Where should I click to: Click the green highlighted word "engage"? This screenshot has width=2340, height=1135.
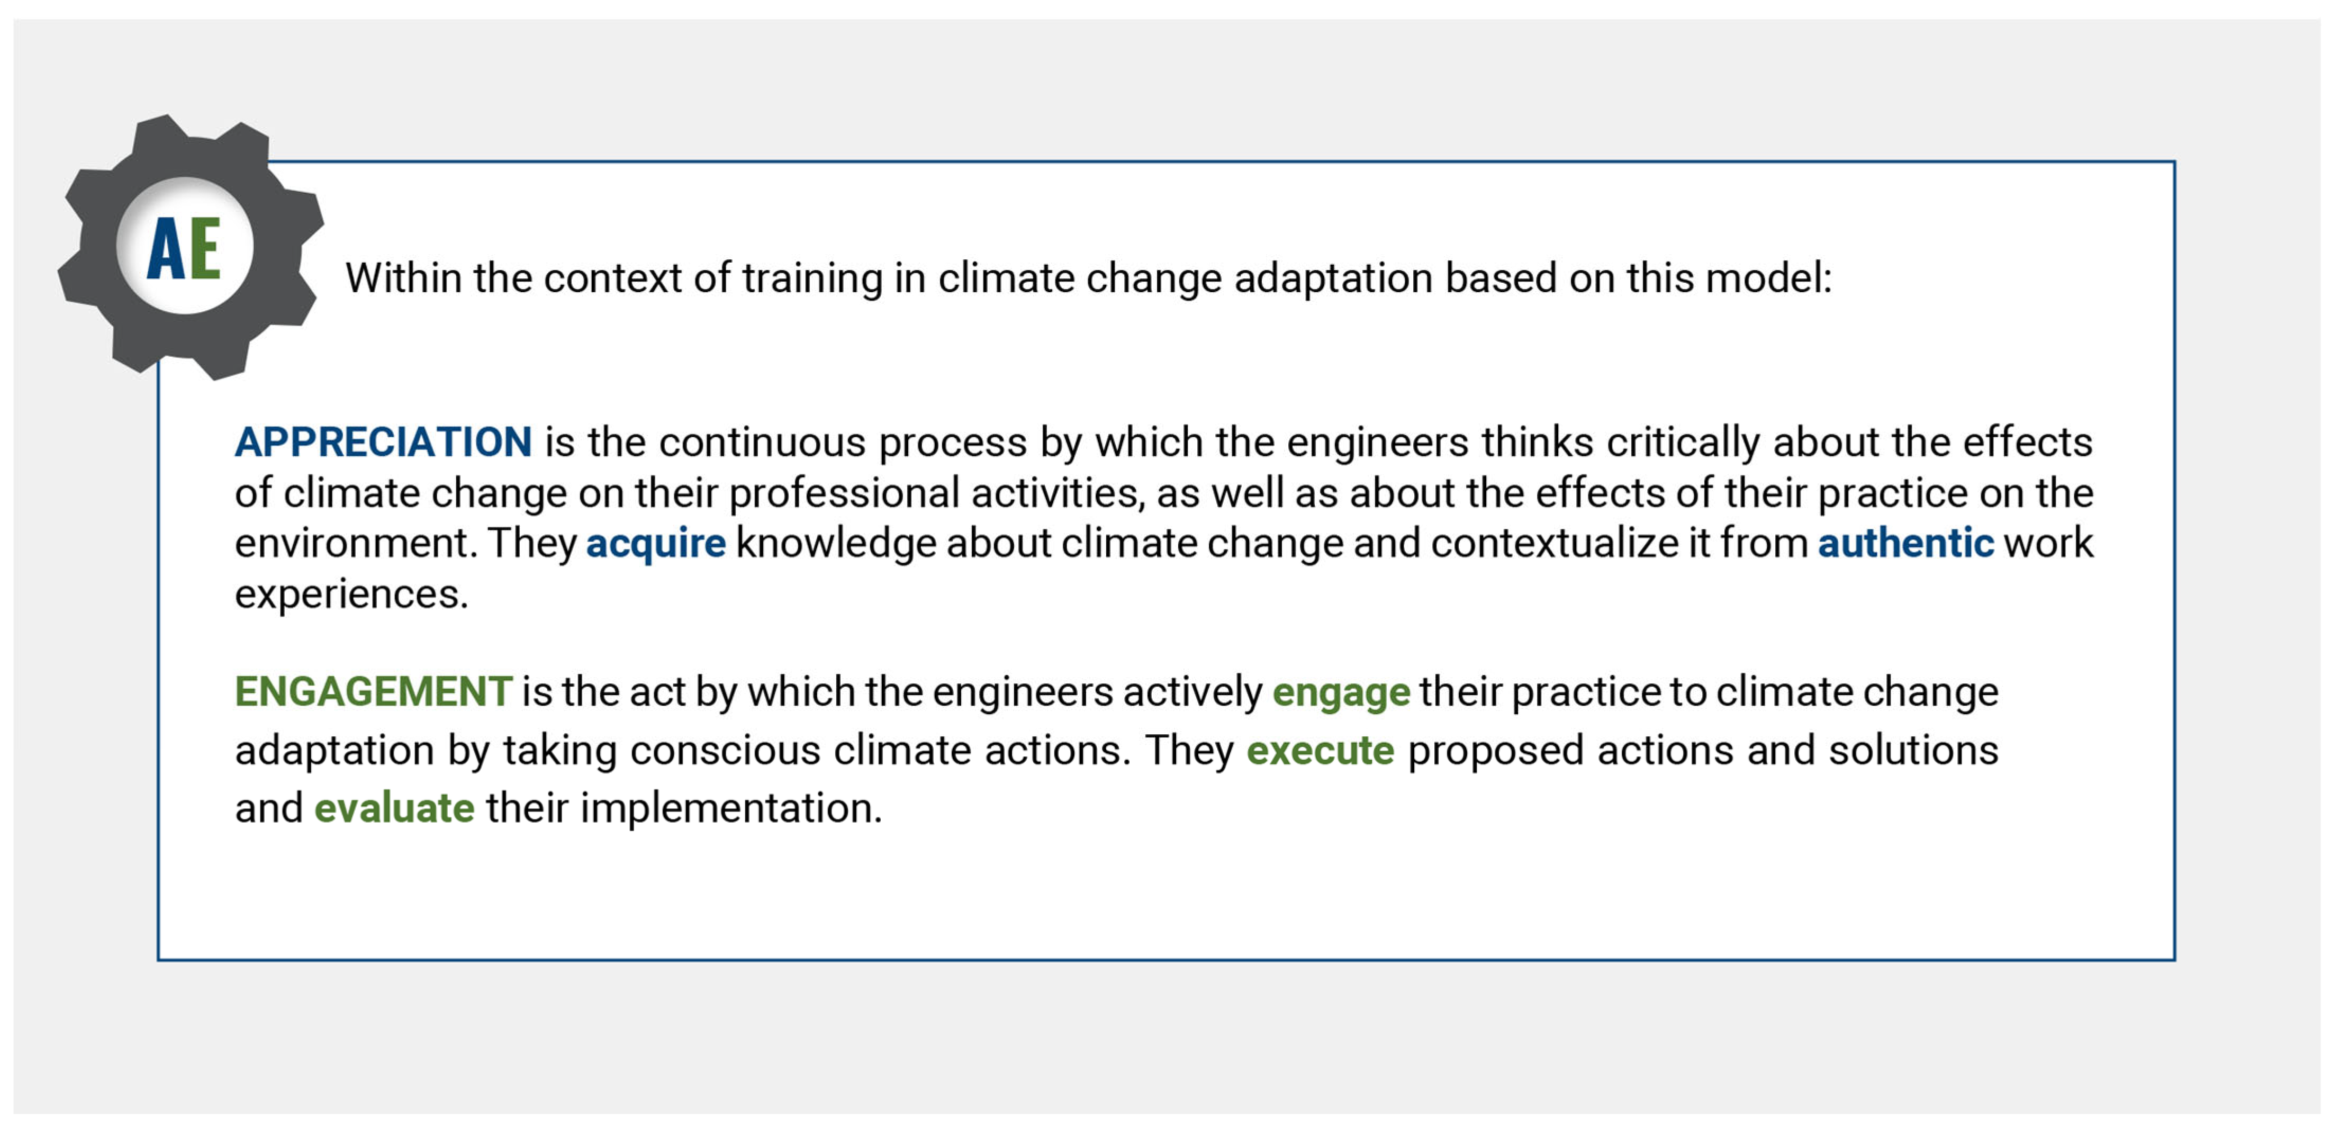coord(1341,692)
